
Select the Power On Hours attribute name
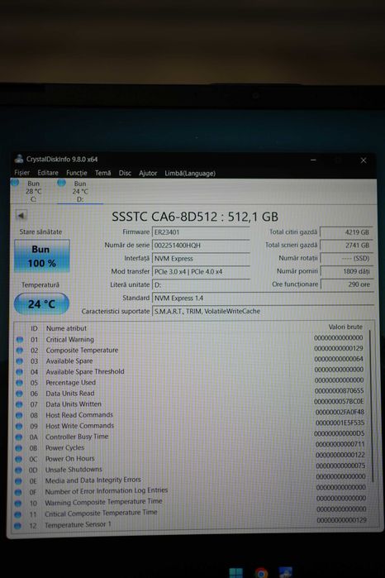[69, 459]
